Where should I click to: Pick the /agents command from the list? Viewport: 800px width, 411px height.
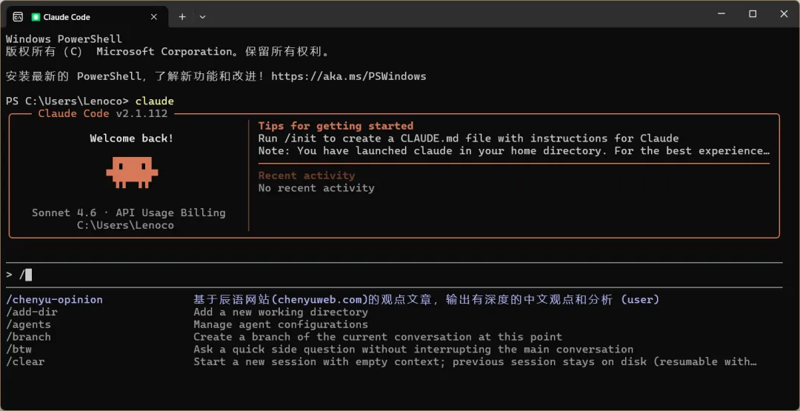pyautogui.click(x=29, y=324)
